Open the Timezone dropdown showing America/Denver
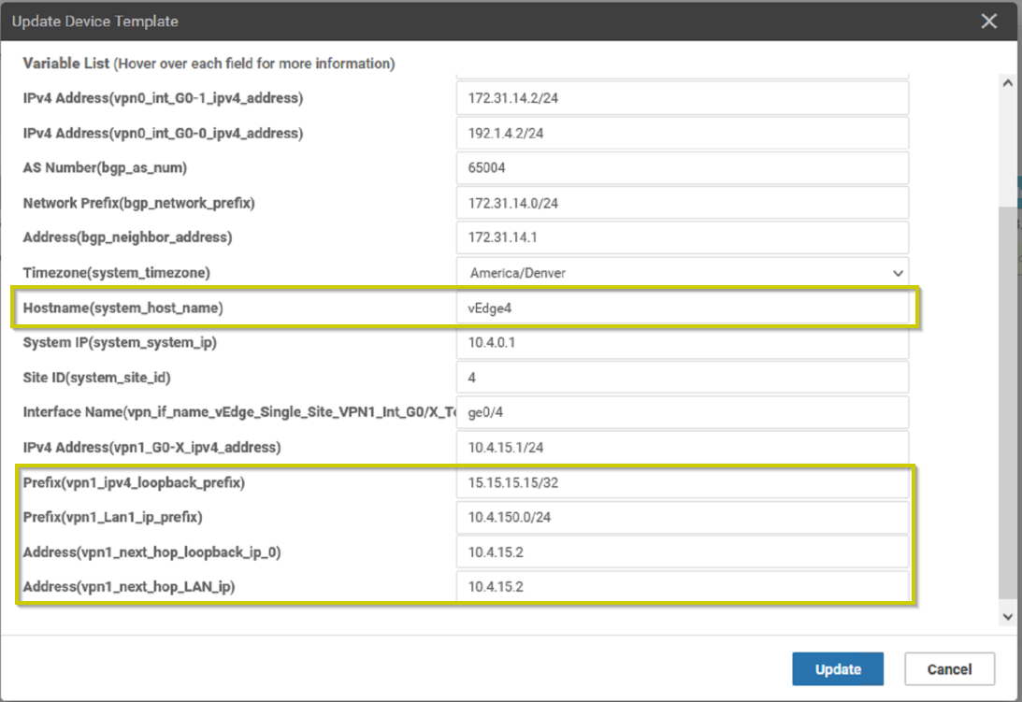The width and height of the screenshot is (1022, 702). point(683,272)
